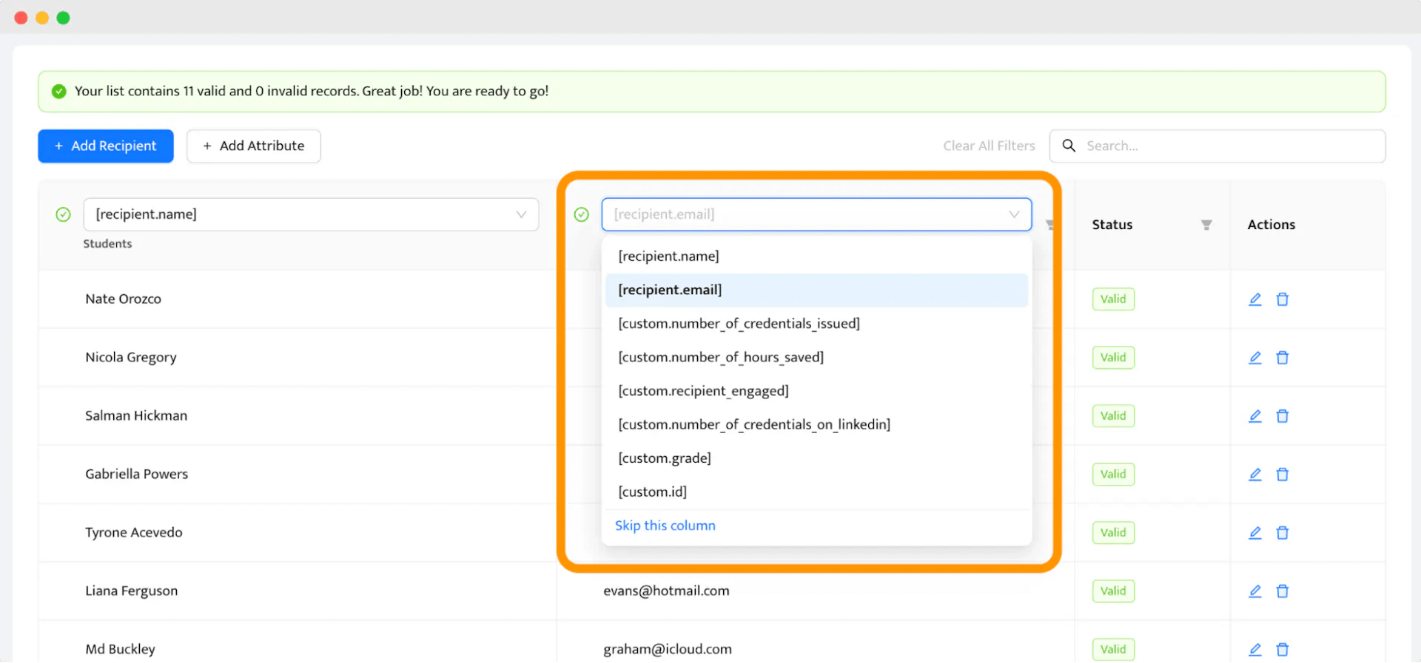1421x663 pixels.
Task: Select [custom.number_of_credentials_on_linkedin] option
Action: [x=816, y=425]
